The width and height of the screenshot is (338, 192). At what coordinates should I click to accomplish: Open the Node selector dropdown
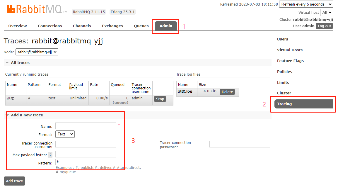pyautogui.click(x=37, y=52)
